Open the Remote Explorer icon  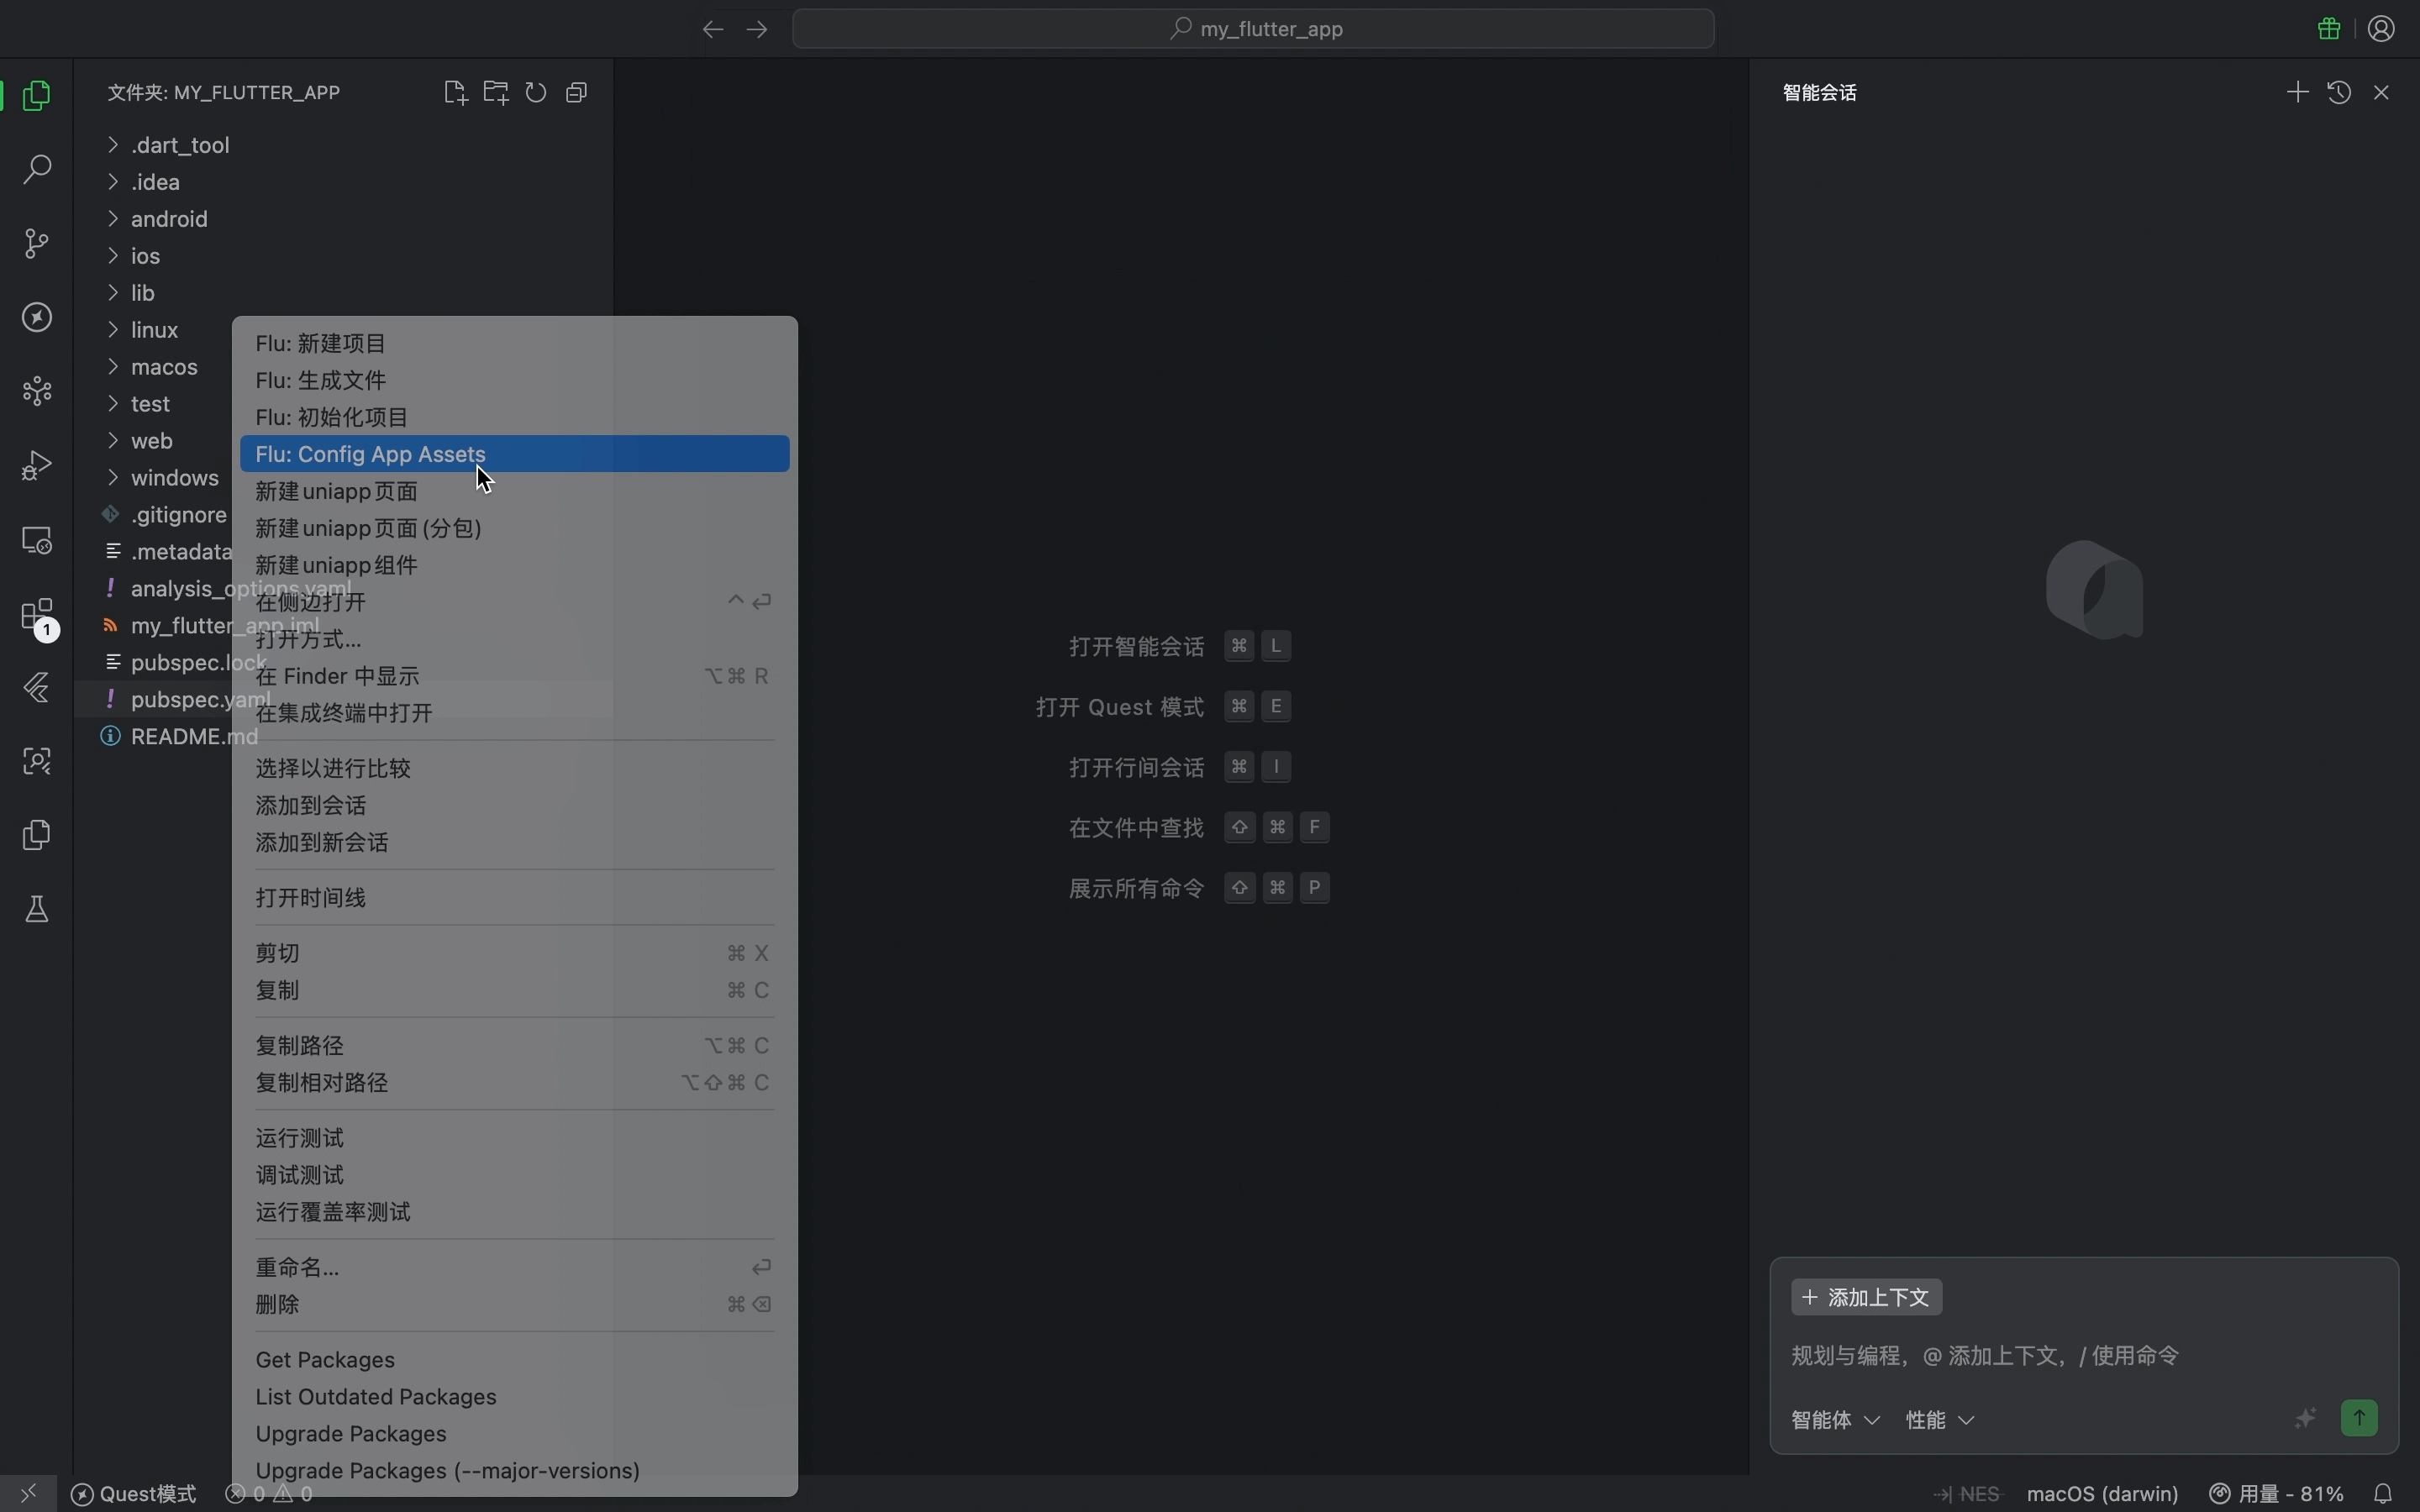37,540
